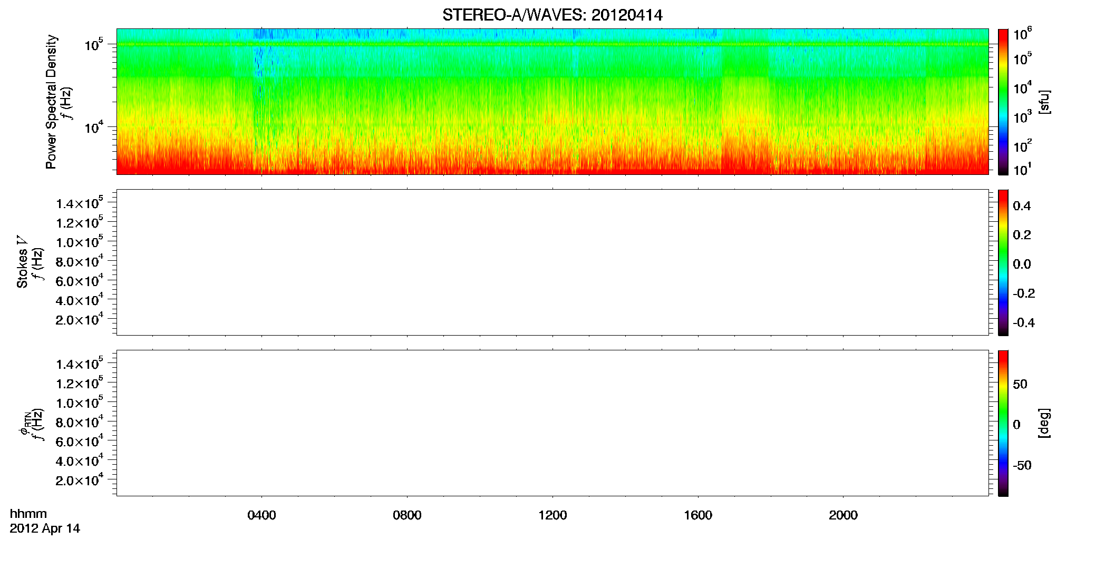Click the 8.0×10^4 tick in the Stokes V panel
Viewport: 1105px width, 569px height.
point(80,261)
